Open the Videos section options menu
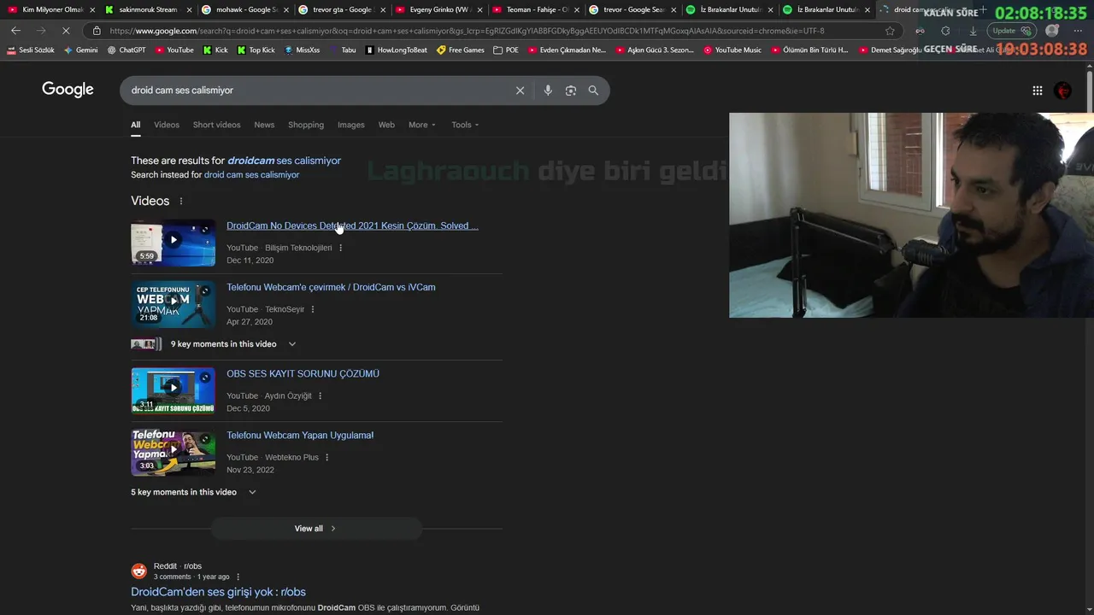Image resolution: width=1094 pixels, height=615 pixels. [x=181, y=202]
